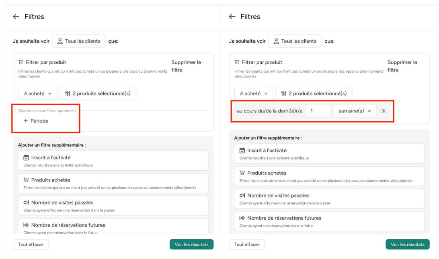Screen dimensions: 439x259
Task: Open the semaine(s) unit dropdown
Action: pos(355,111)
